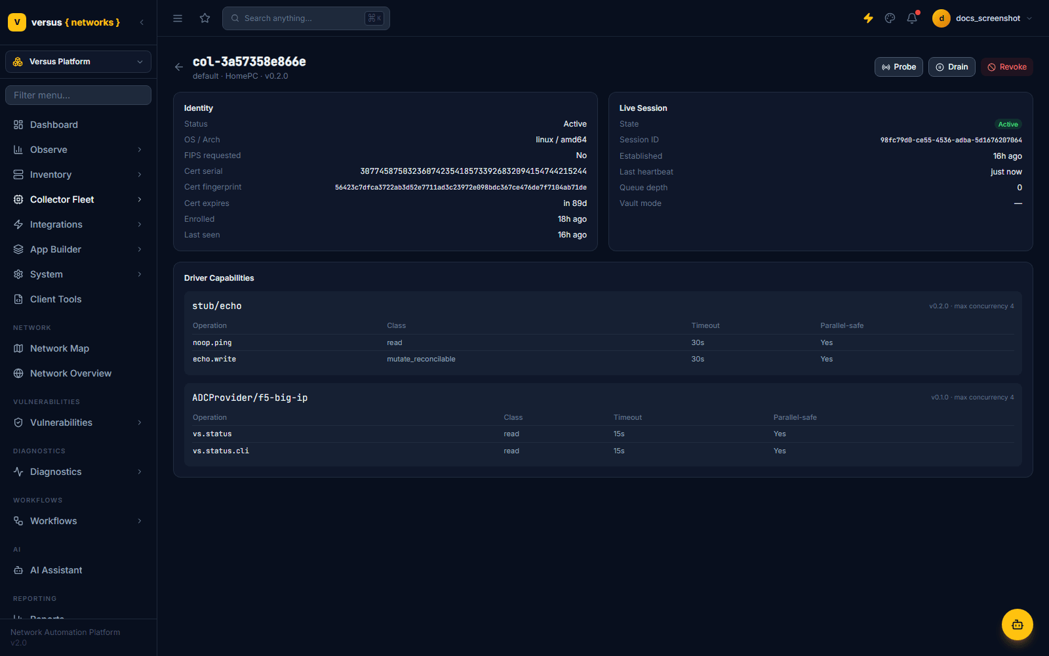Focus the Search anything field
This screenshot has height=656, width=1049.
pyautogui.click(x=306, y=18)
